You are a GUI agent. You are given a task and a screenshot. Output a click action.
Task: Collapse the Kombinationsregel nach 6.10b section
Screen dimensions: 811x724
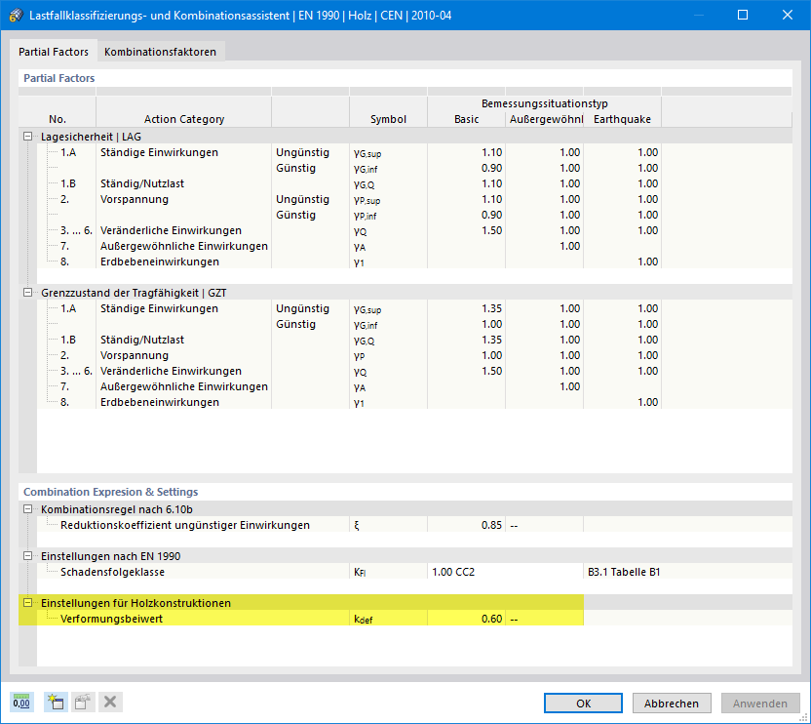coord(28,509)
